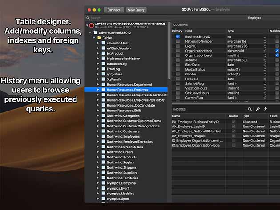This screenshot has width=280, height=210.
Task: Collapse the Tables folder
Action: [94, 38]
